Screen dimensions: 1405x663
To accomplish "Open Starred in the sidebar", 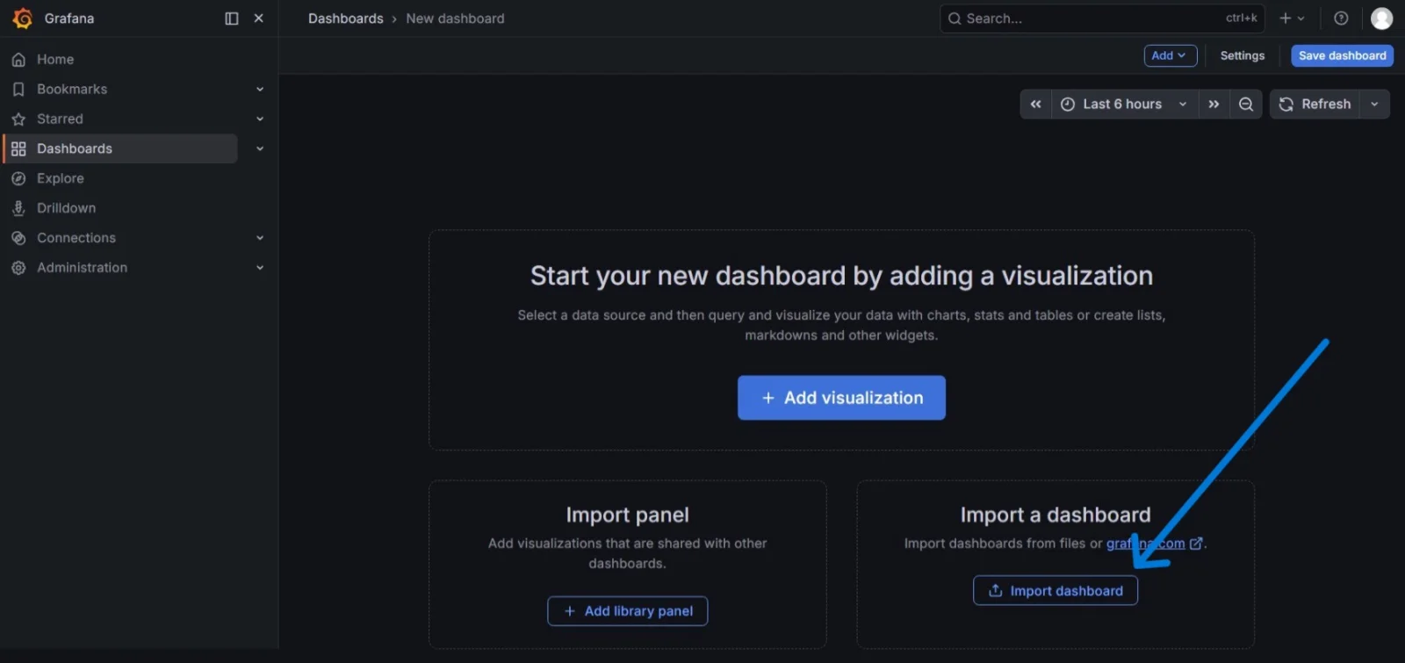I will [60, 119].
